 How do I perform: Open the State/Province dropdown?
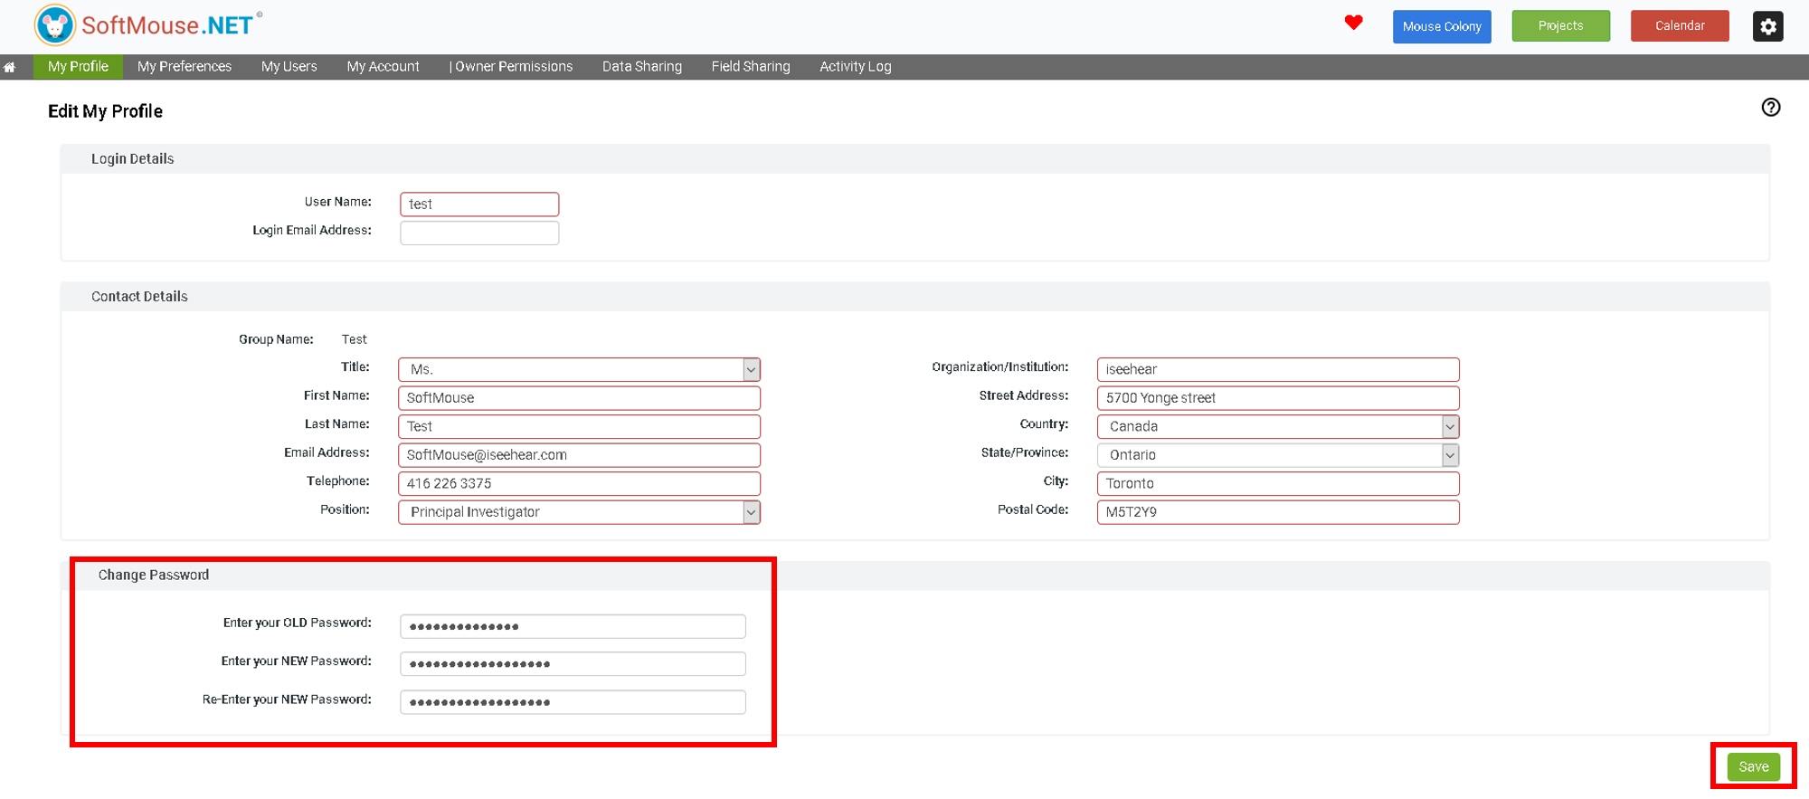(1450, 455)
